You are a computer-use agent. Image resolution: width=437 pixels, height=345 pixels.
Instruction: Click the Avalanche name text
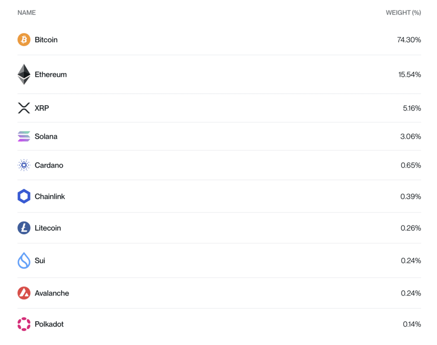tap(52, 293)
